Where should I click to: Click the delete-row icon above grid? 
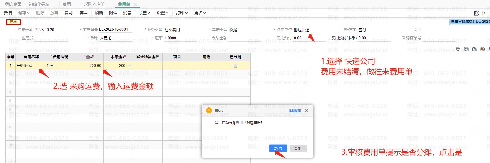[x=482, y=49]
